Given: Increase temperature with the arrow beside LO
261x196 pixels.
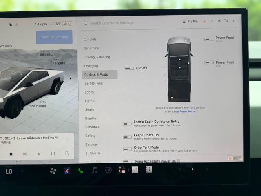Looking at the screenshot, I should 22,171.
